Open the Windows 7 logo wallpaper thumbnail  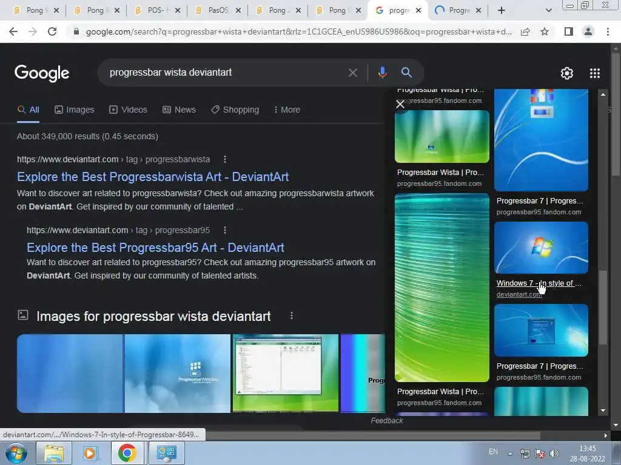(x=541, y=248)
